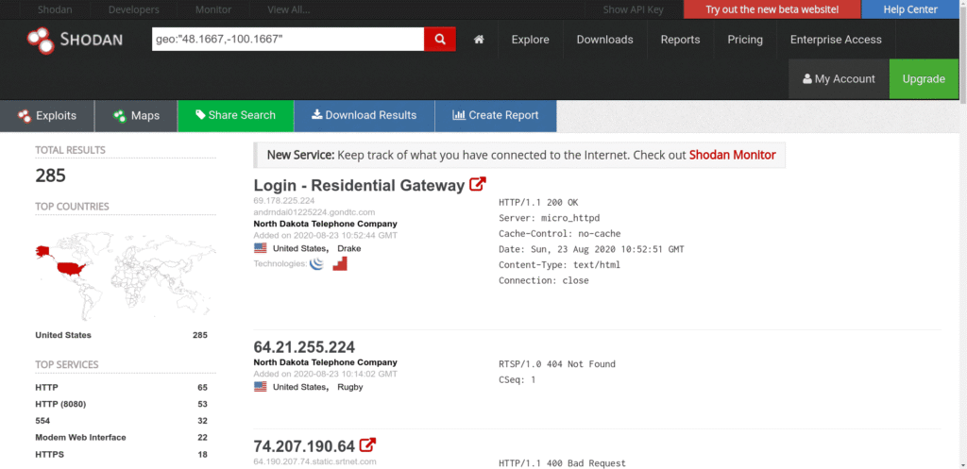Click the green Upgrade button
The height and width of the screenshot is (469, 967).
pyautogui.click(x=924, y=79)
